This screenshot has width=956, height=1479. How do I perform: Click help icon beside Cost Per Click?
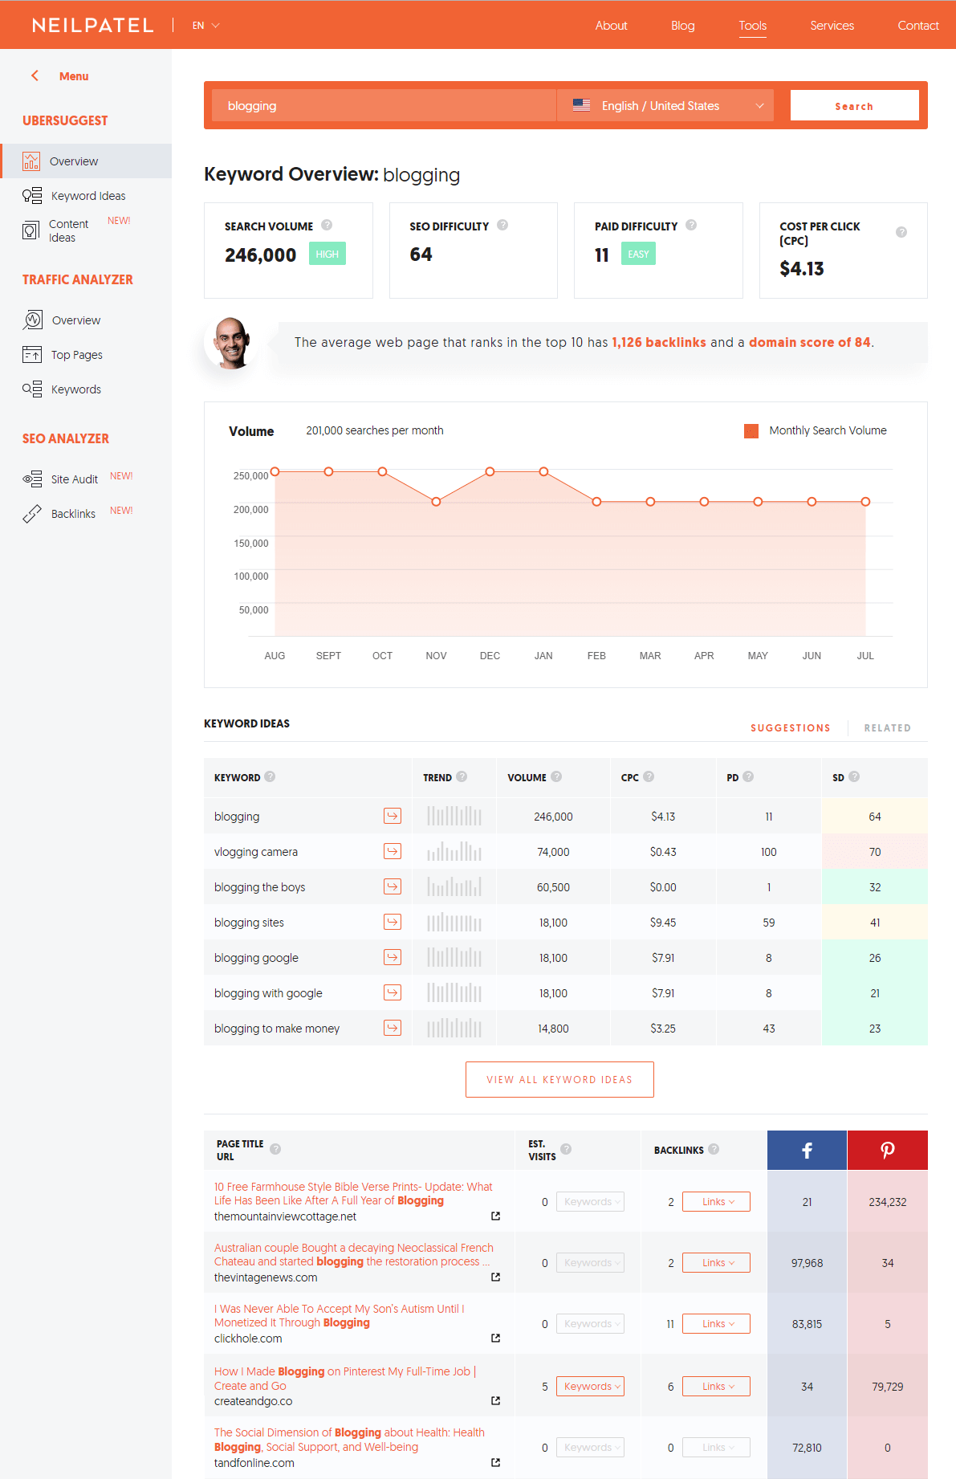tap(901, 232)
